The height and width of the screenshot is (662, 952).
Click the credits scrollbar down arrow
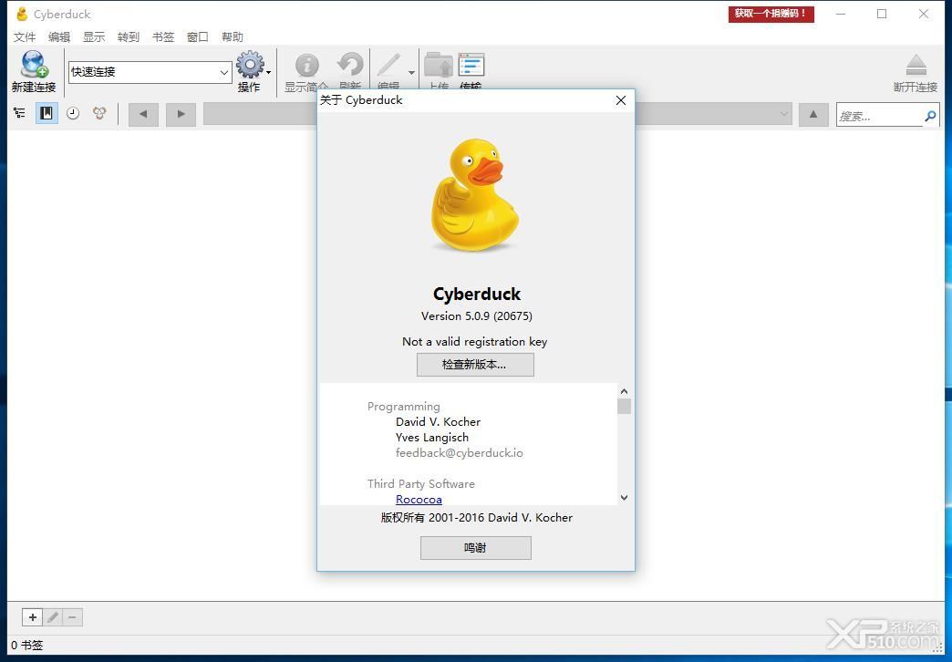coord(624,497)
